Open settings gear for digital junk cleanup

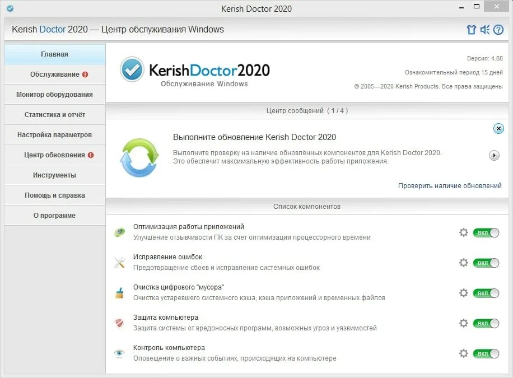point(464,292)
